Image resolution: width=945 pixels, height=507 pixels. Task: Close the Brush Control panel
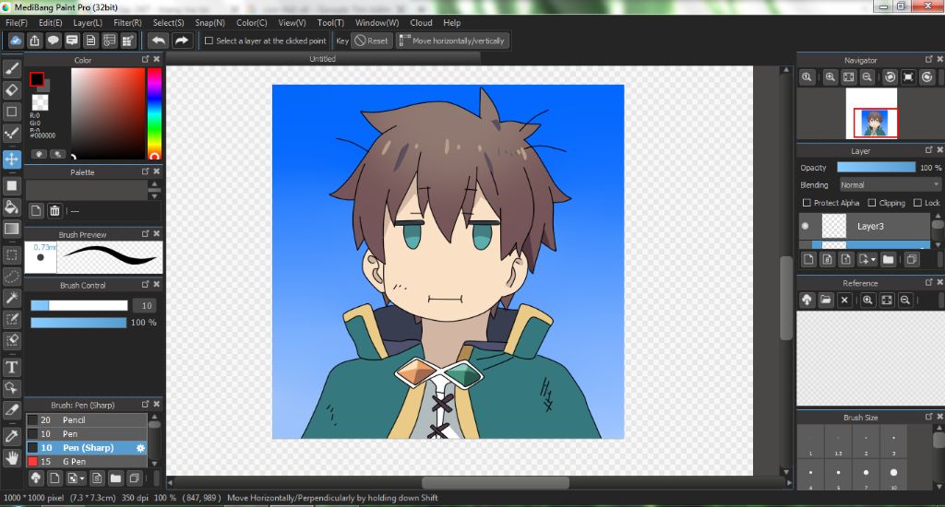click(157, 284)
